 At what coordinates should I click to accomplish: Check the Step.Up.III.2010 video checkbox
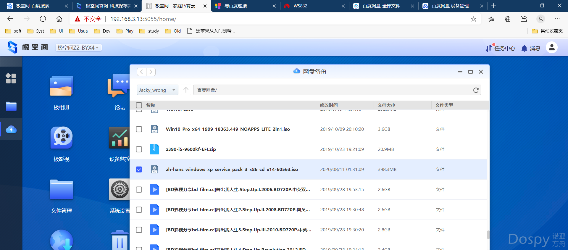[x=139, y=230]
